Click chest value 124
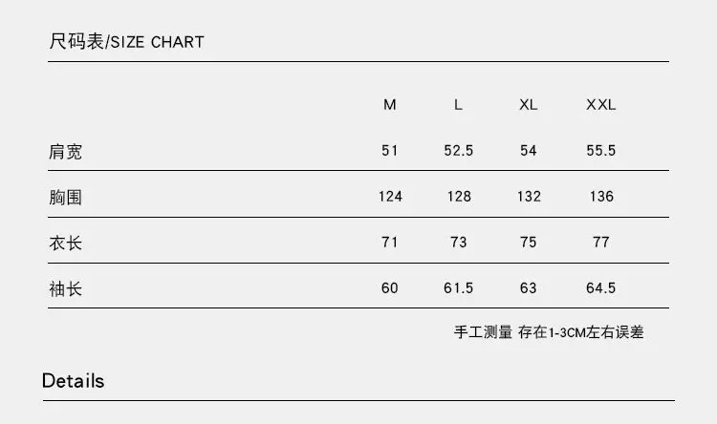This screenshot has height=424, width=717. point(390,197)
